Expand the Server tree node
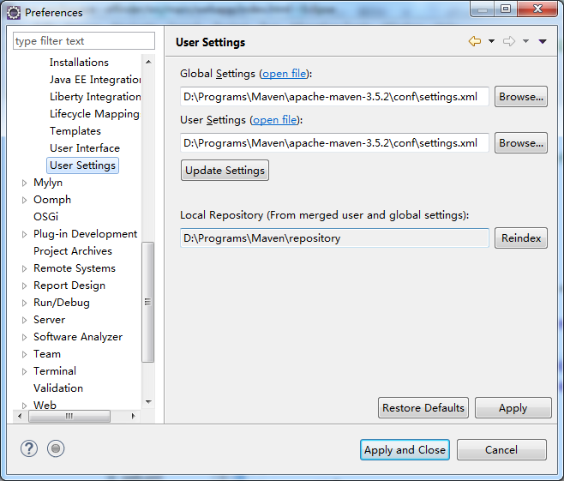564x481 pixels. click(x=24, y=320)
